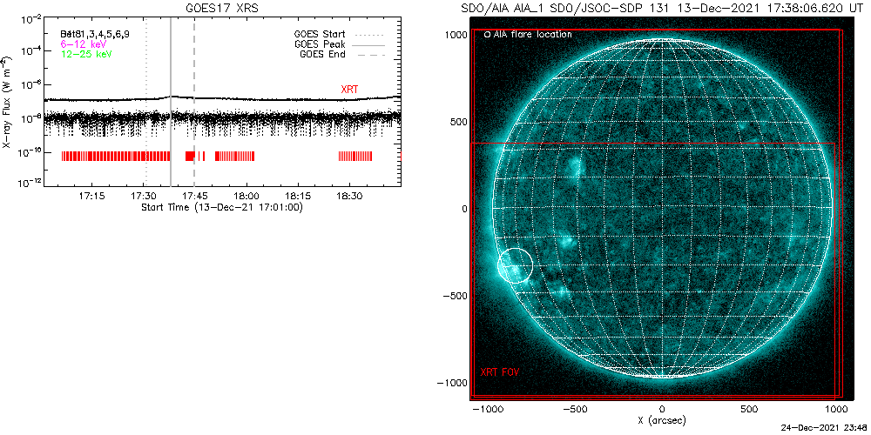Image resolution: width=871 pixels, height=435 pixels.
Task: Select the 6-12 keV magenta legend label
Action: (x=84, y=43)
